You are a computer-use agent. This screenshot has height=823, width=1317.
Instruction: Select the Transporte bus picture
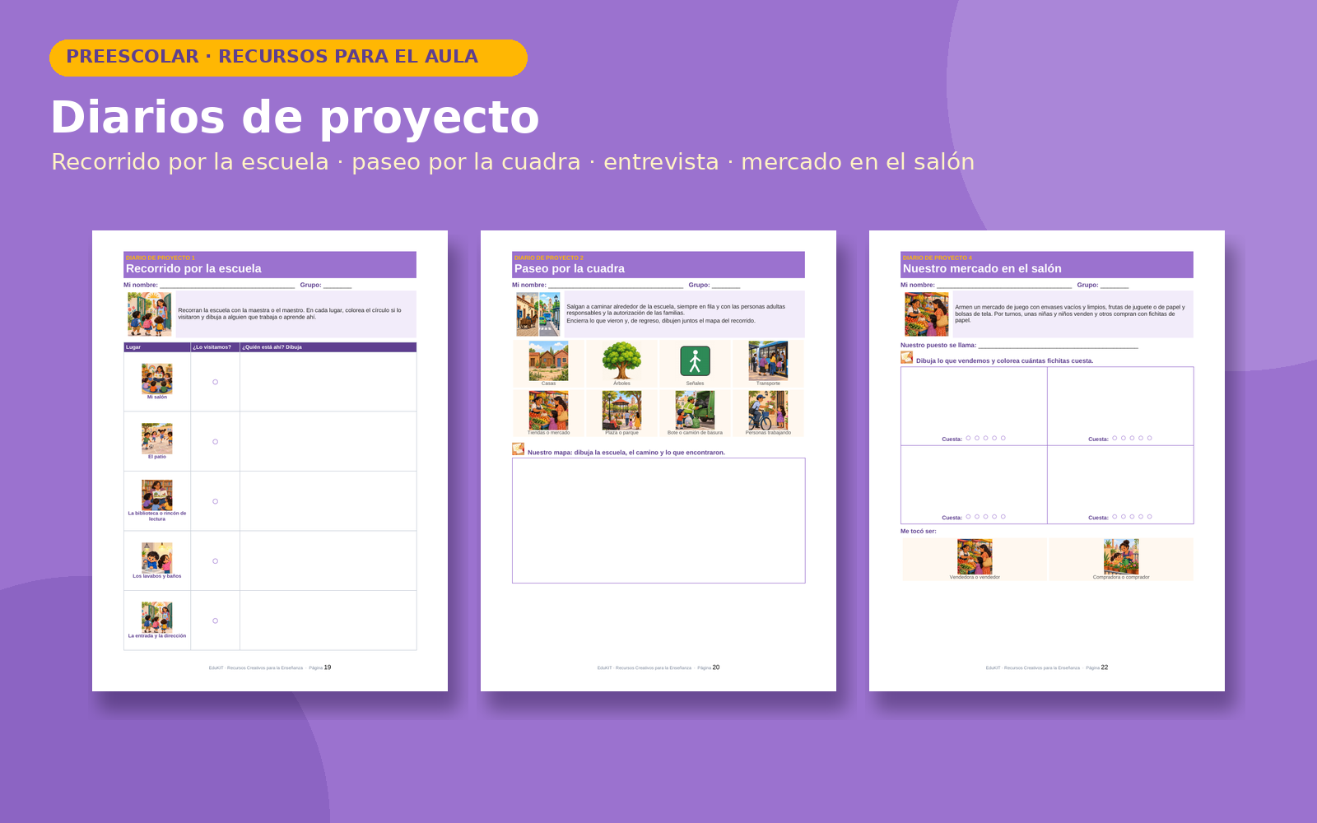click(x=768, y=361)
